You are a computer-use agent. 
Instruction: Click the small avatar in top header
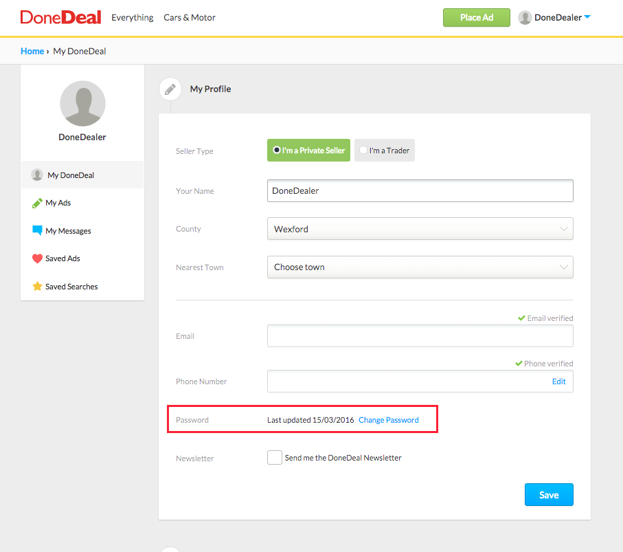(525, 17)
